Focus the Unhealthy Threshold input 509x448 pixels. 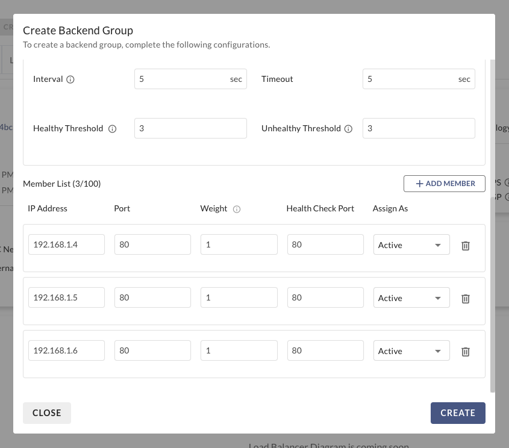419,128
